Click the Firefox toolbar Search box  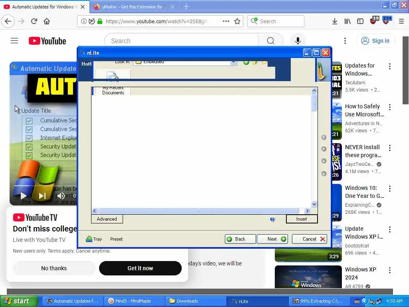tap(276, 21)
